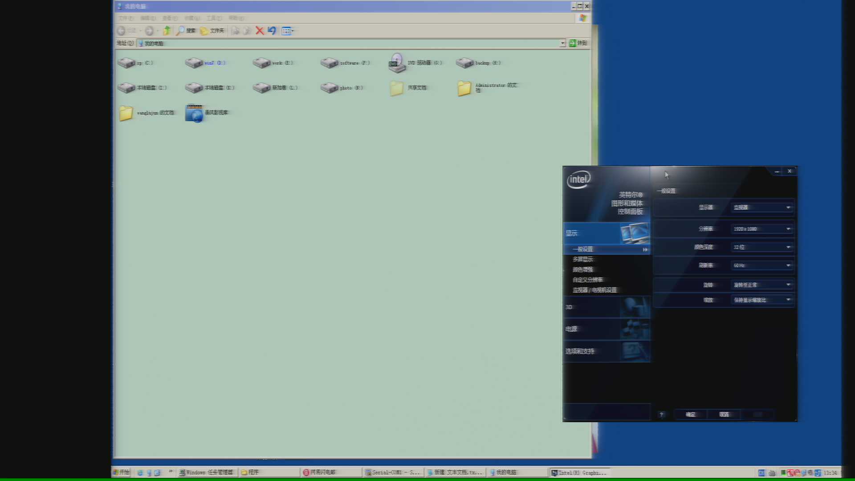Open the Views icon in the toolbar

tap(287, 31)
